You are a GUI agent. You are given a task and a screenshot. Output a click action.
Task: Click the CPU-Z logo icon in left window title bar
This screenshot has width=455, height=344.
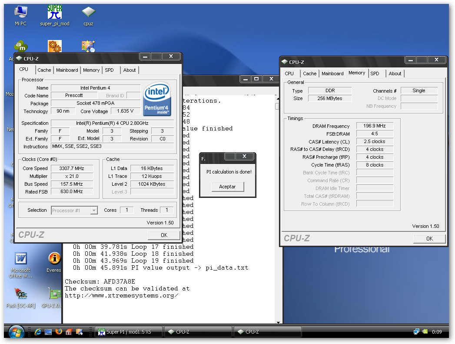(x=19, y=58)
